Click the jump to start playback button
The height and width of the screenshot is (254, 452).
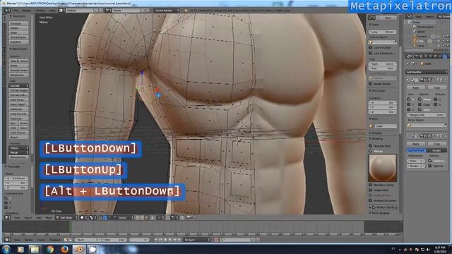156,240
